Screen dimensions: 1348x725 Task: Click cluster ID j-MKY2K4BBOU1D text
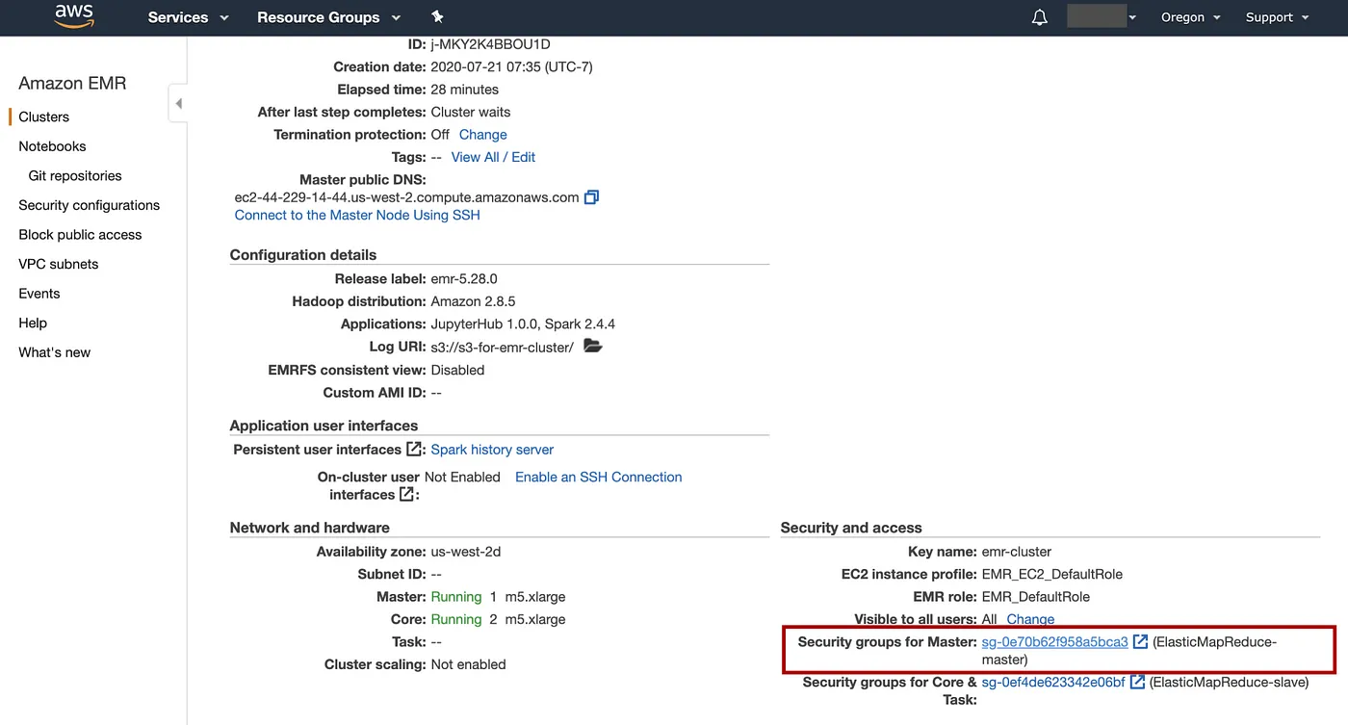(x=490, y=44)
